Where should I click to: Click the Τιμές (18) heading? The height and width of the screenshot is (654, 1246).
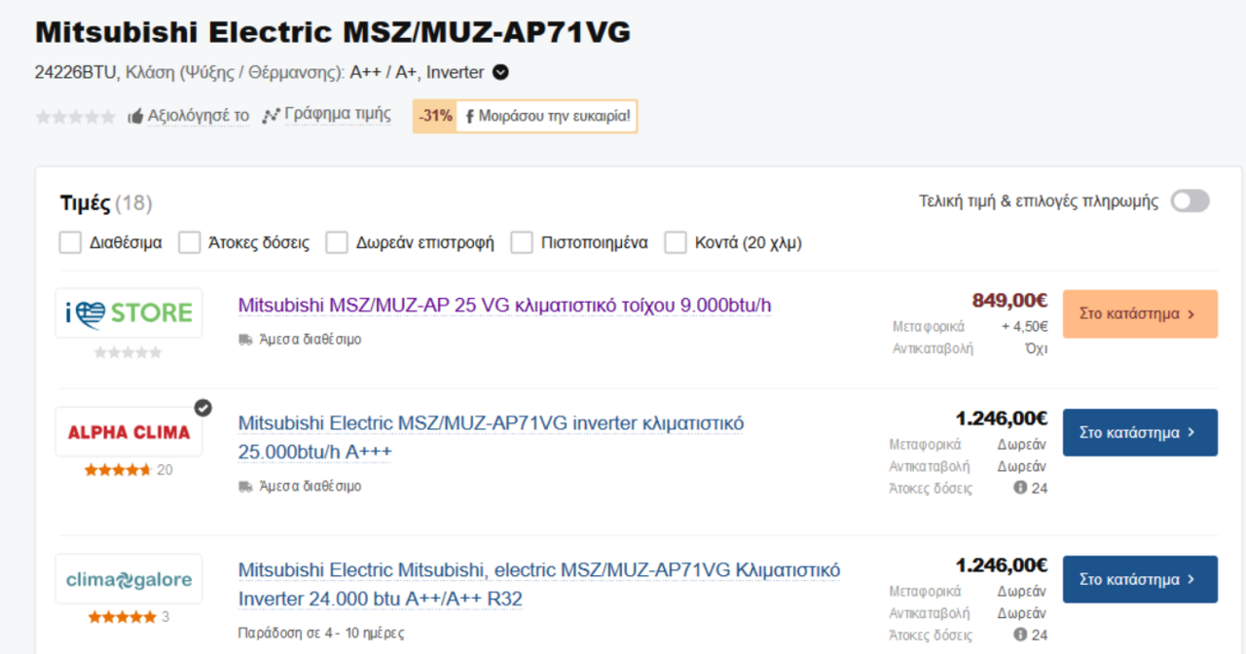(x=105, y=203)
